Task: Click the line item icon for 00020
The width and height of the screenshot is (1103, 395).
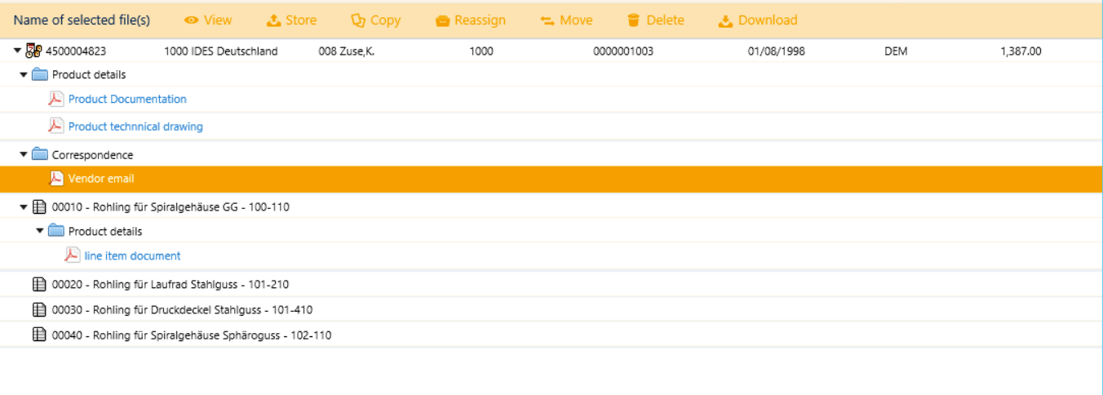Action: click(x=39, y=285)
